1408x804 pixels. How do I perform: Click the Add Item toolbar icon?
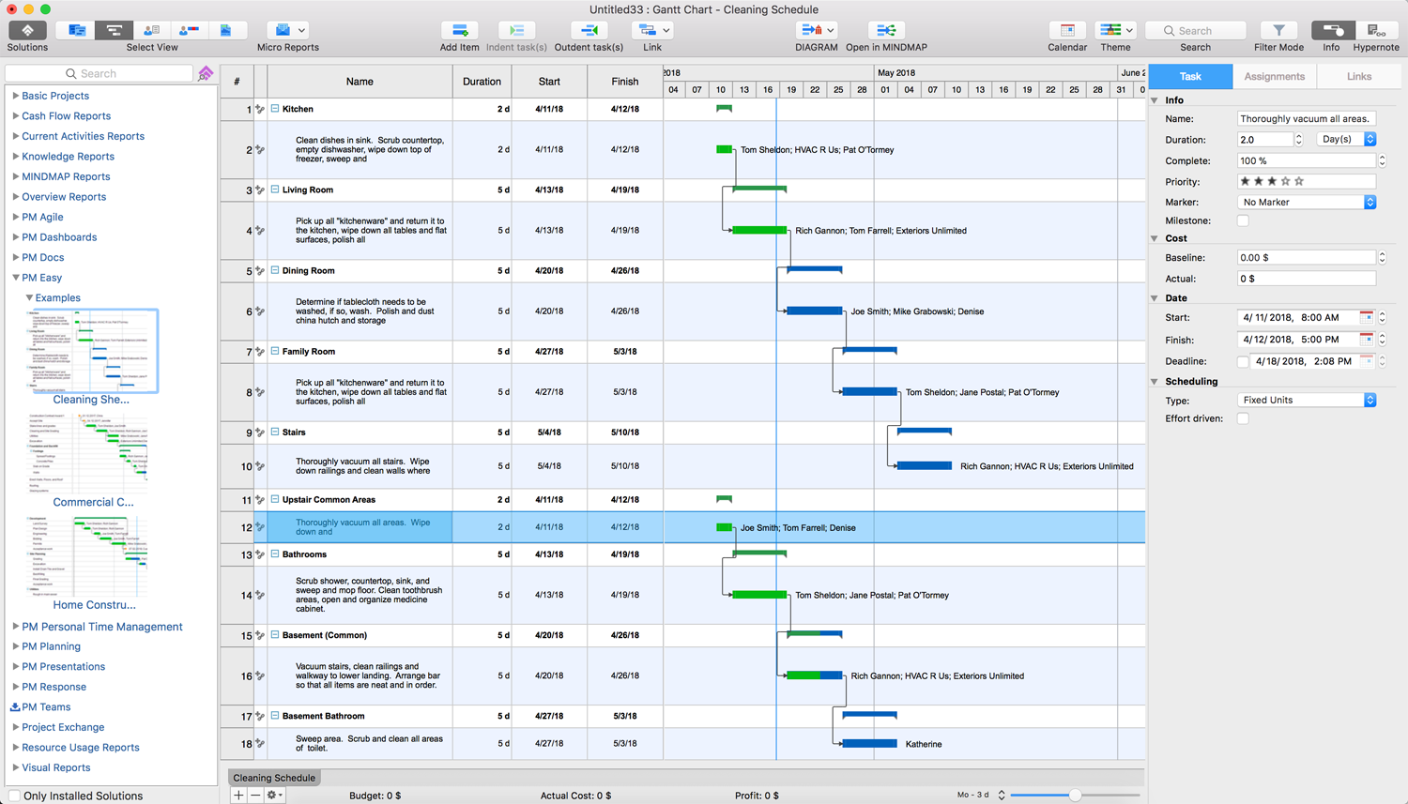pos(459,31)
